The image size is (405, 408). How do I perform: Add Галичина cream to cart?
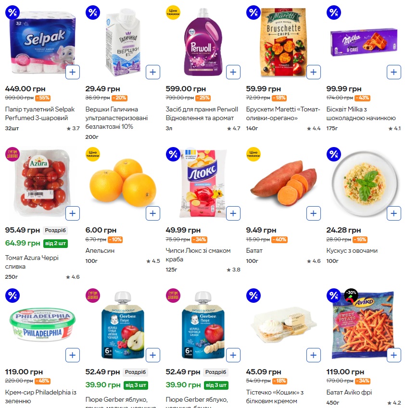[x=152, y=73]
